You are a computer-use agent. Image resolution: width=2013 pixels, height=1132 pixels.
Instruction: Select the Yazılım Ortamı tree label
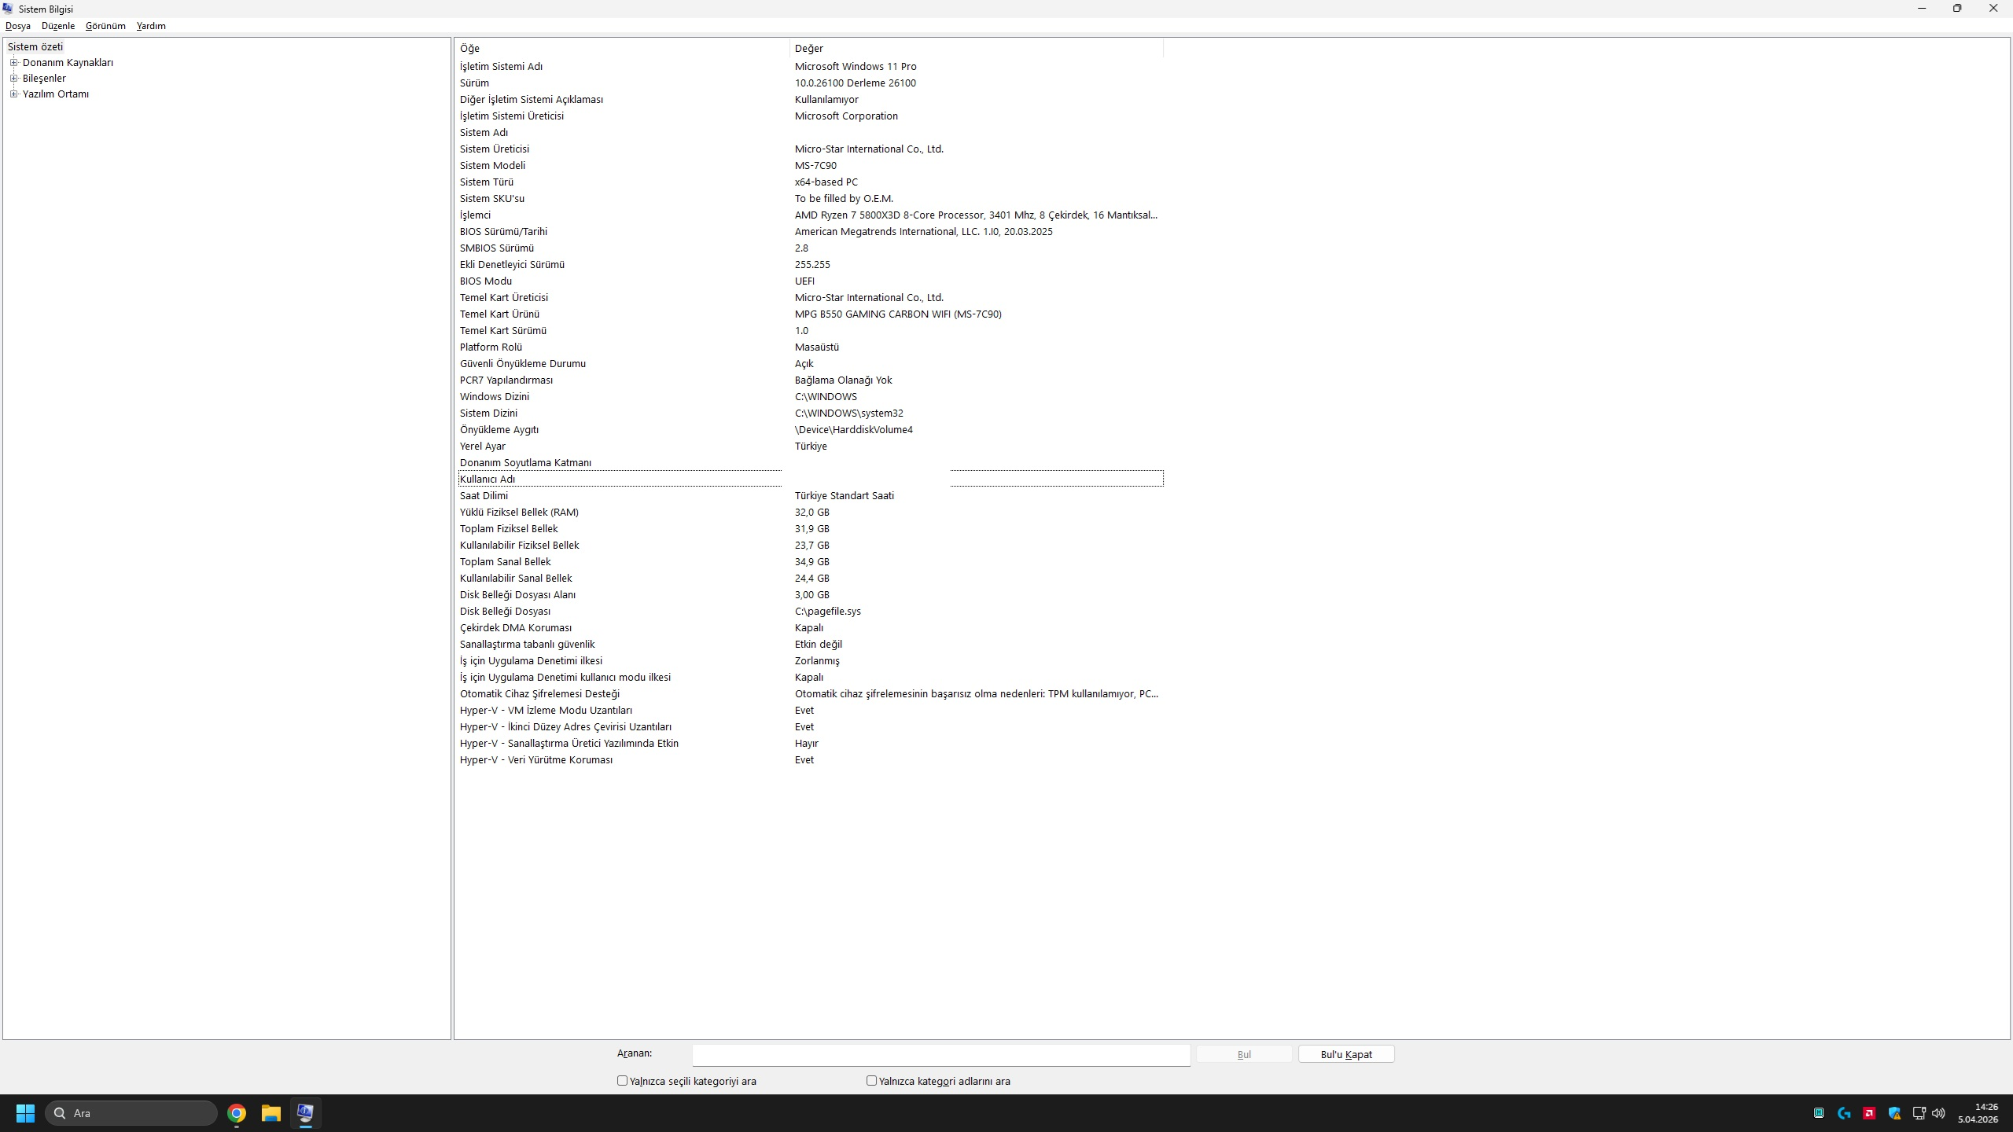click(x=56, y=94)
